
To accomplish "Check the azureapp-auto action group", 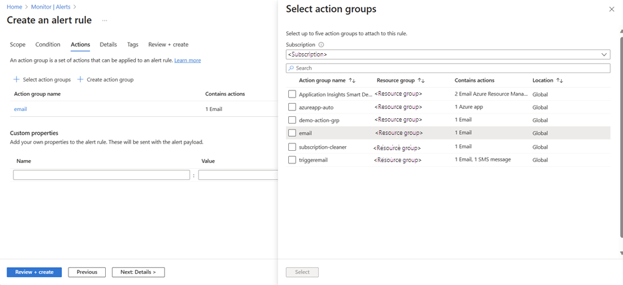I will [x=292, y=107].
